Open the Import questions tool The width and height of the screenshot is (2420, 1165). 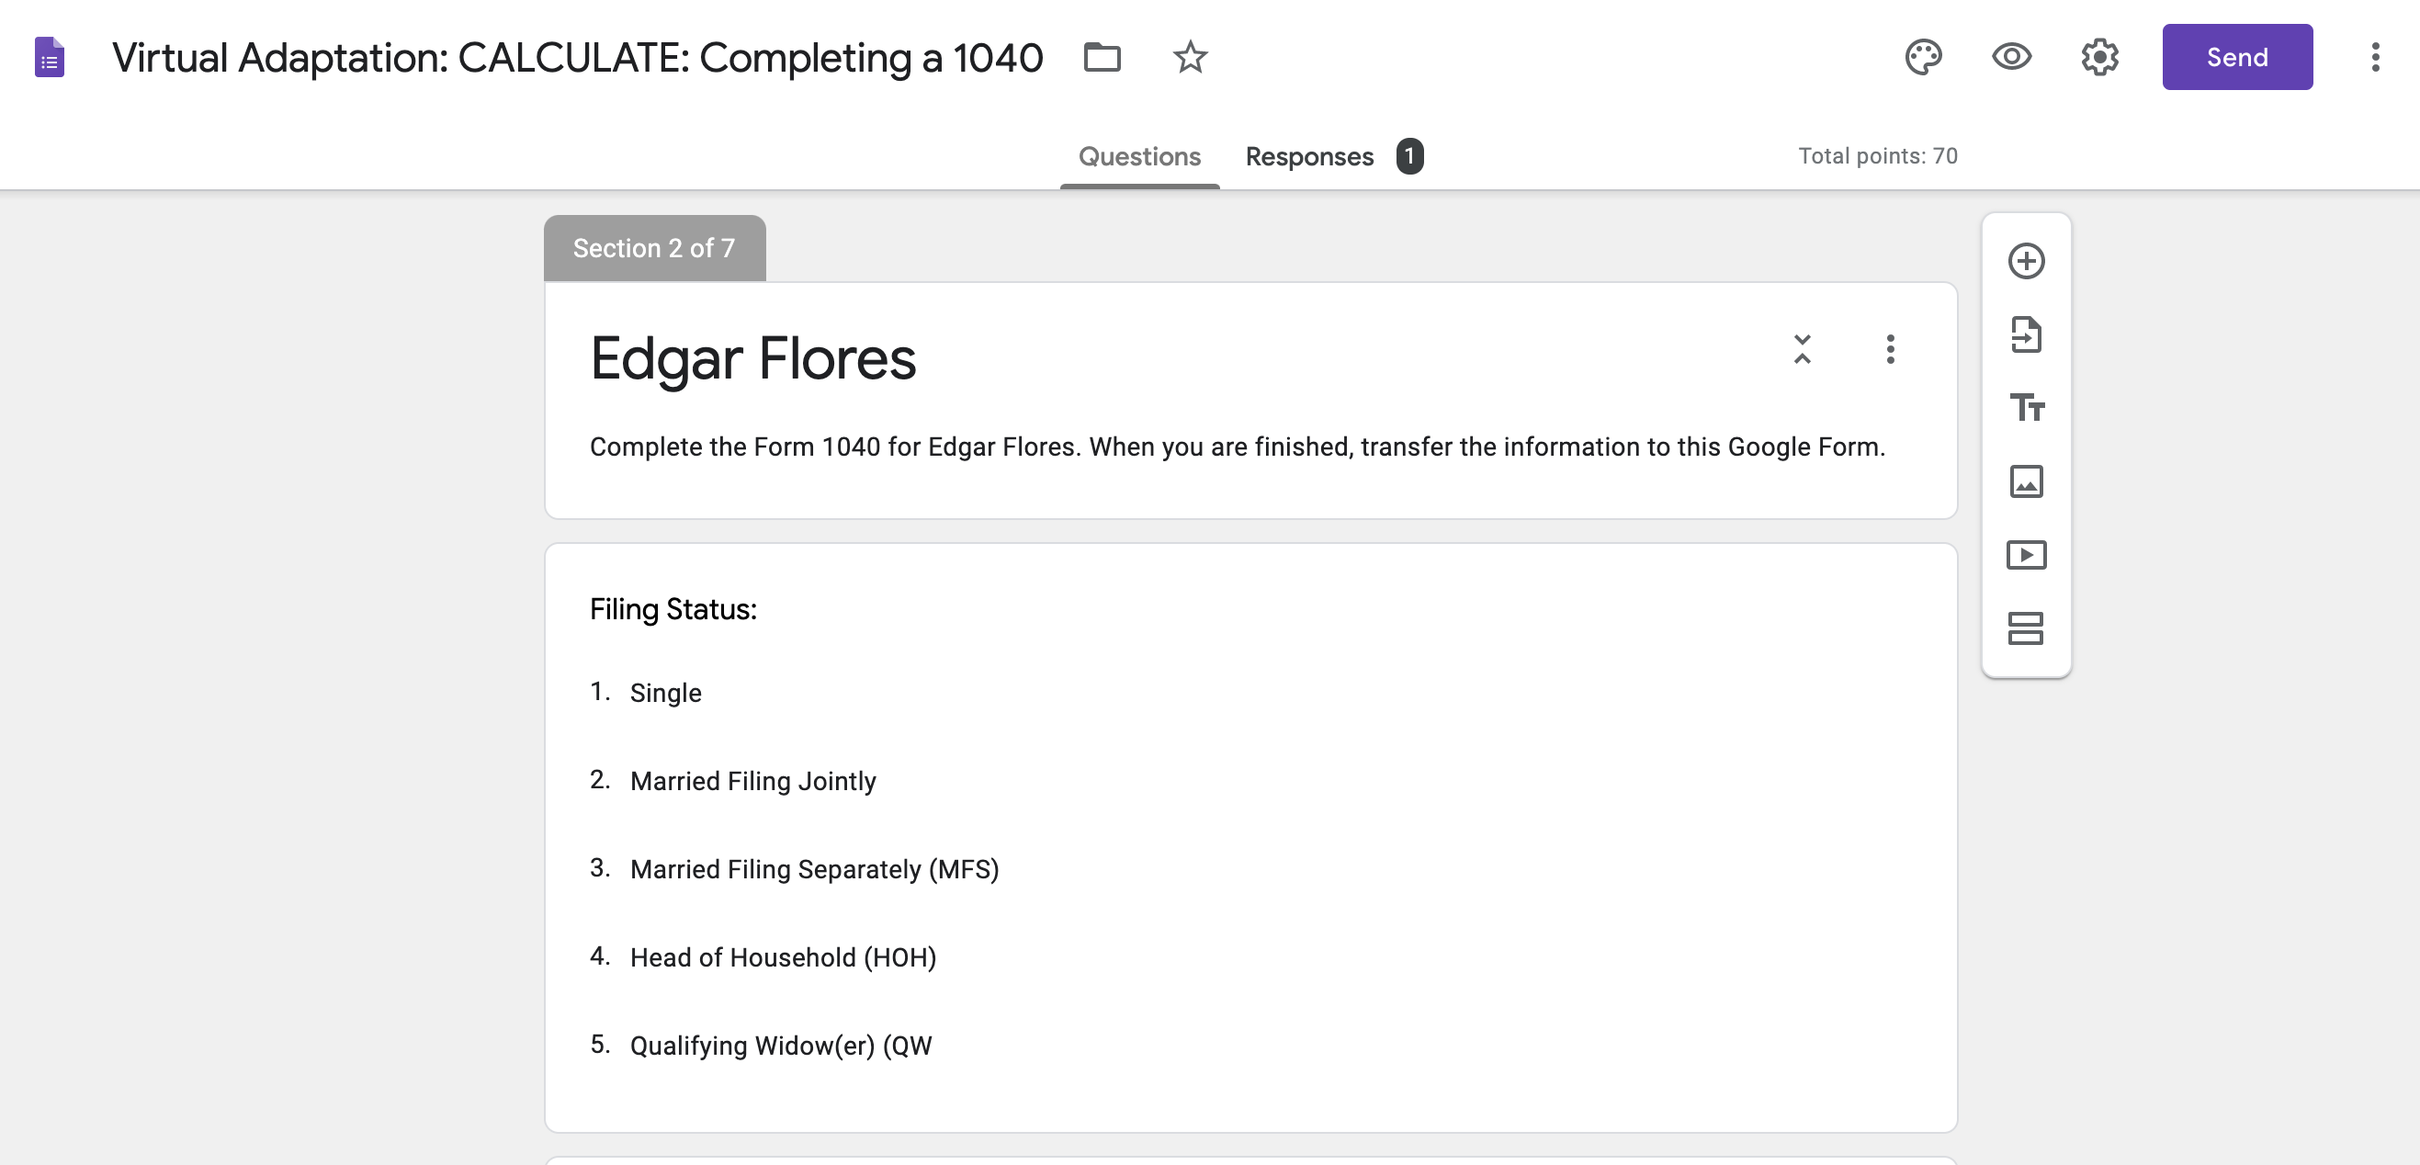2028,335
